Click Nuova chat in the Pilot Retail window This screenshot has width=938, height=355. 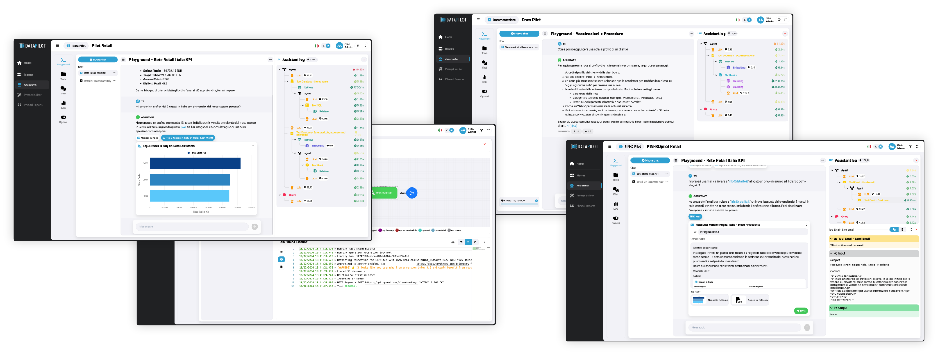click(98, 59)
